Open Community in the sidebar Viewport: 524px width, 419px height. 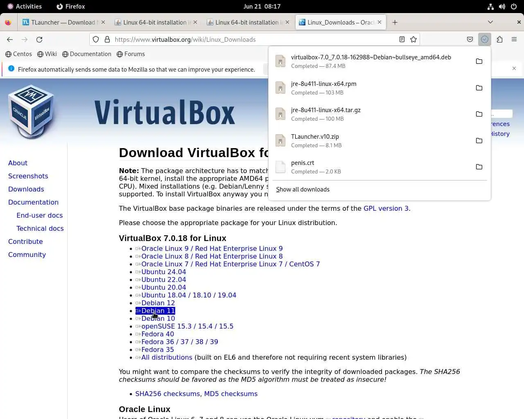[27, 255]
